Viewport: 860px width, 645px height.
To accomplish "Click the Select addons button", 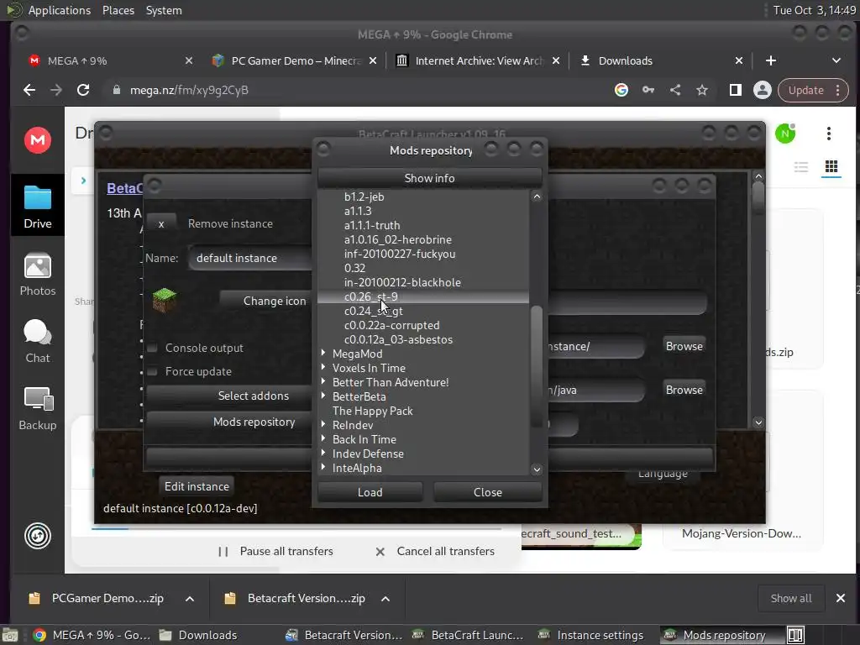I will click(x=229, y=396).
